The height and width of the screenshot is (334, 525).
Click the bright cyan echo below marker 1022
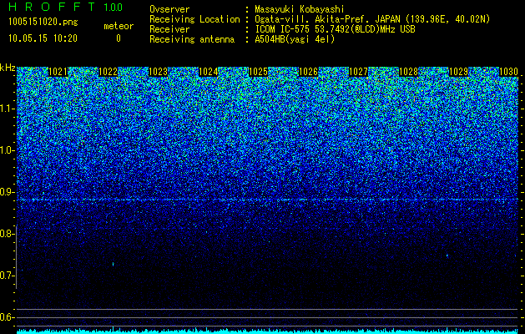click(x=114, y=264)
